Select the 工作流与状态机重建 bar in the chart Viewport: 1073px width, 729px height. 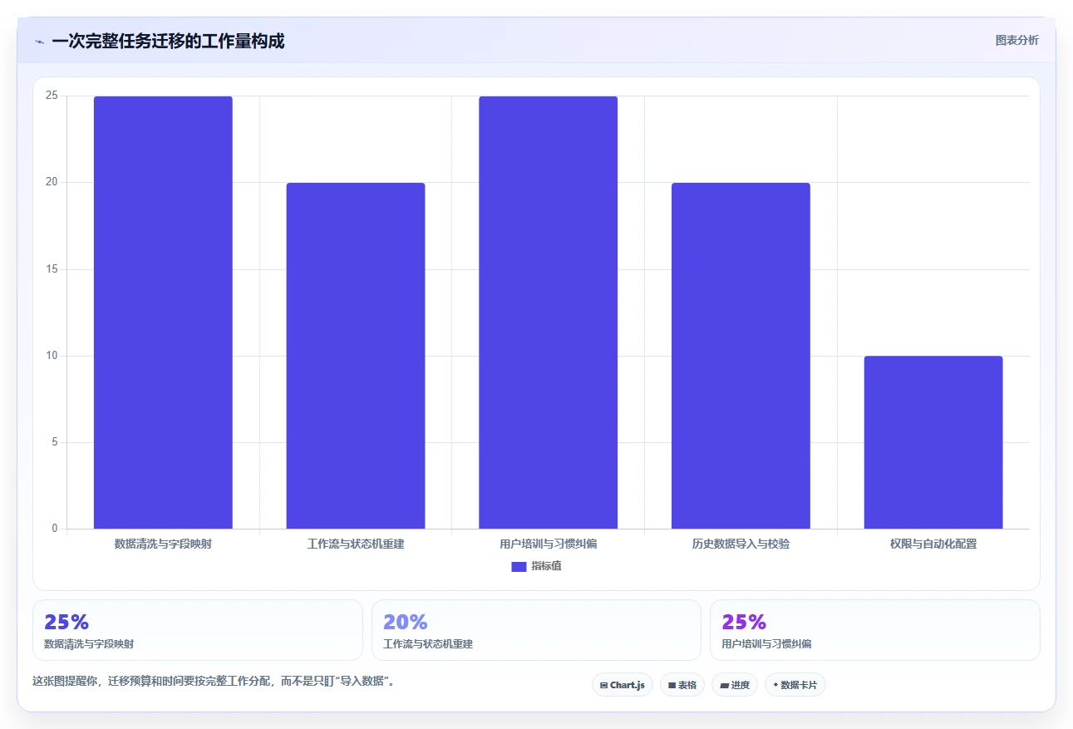(x=356, y=356)
